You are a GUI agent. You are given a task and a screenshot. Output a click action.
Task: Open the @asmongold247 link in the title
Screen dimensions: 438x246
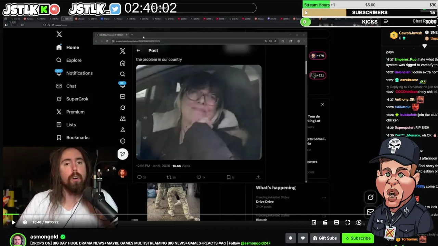tap(256, 243)
